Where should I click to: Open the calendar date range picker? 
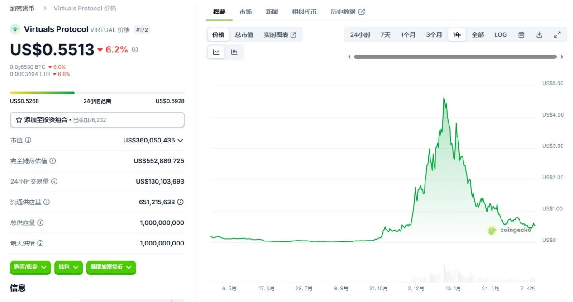tap(521, 34)
